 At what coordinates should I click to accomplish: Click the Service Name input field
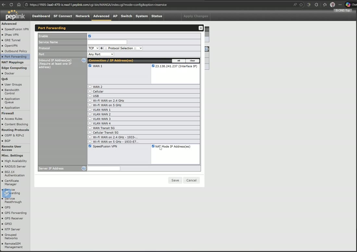pos(107,42)
